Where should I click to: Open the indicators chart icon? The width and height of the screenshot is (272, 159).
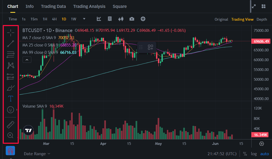(99, 19)
